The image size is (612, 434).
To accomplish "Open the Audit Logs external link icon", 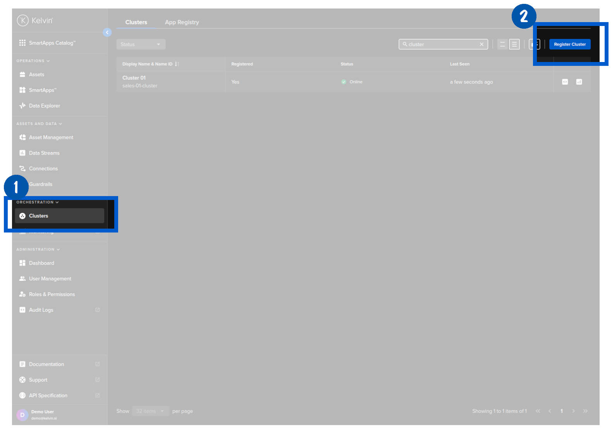I will [x=98, y=310].
